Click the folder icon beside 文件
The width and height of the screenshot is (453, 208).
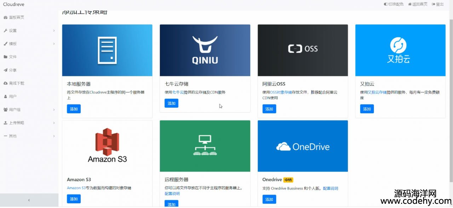tap(5, 57)
